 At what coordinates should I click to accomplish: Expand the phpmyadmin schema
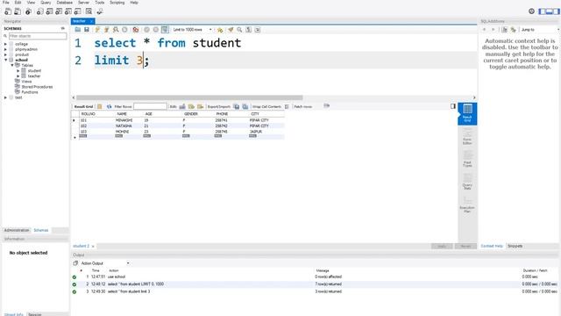5,49
